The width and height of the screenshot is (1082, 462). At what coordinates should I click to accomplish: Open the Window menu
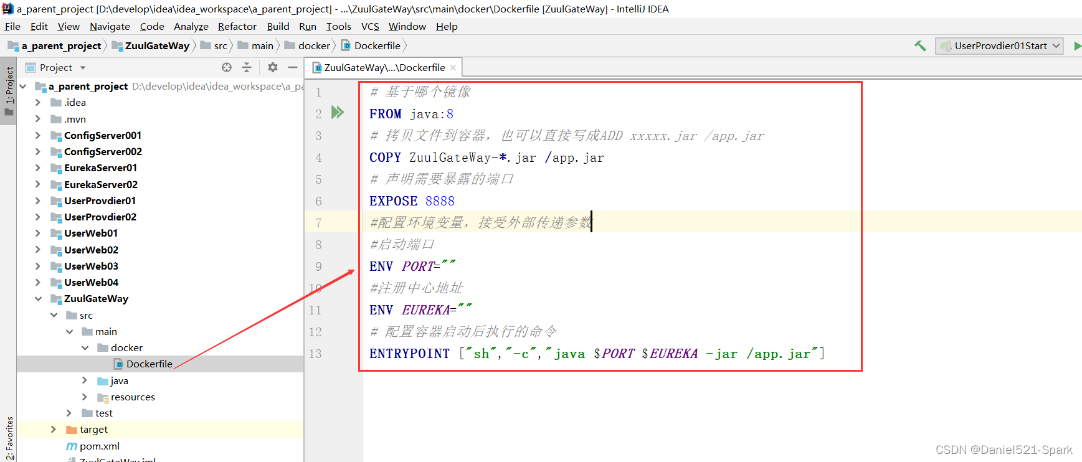[x=407, y=26]
